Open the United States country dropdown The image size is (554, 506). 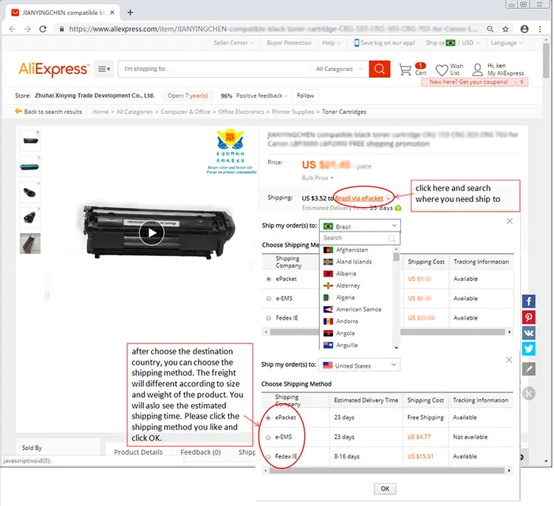click(x=359, y=365)
